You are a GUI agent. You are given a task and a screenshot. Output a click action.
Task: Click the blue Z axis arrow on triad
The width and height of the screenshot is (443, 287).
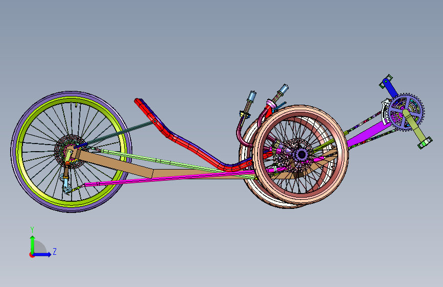[42, 254]
